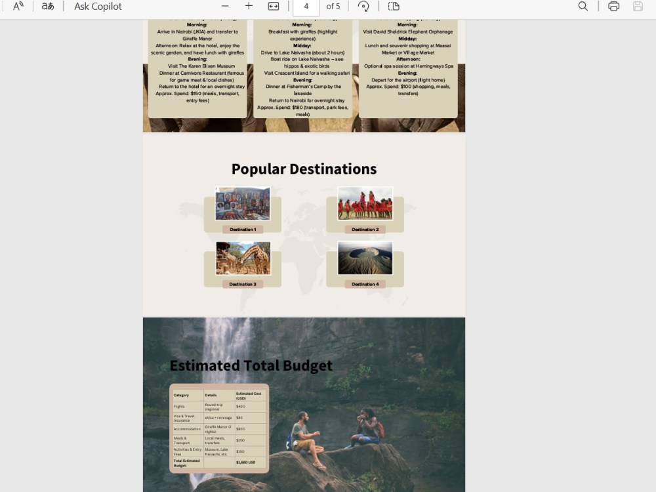Image resolution: width=656 pixels, height=492 pixels.
Task: Click the Activities & Entry Fees cell
Action: click(x=188, y=452)
